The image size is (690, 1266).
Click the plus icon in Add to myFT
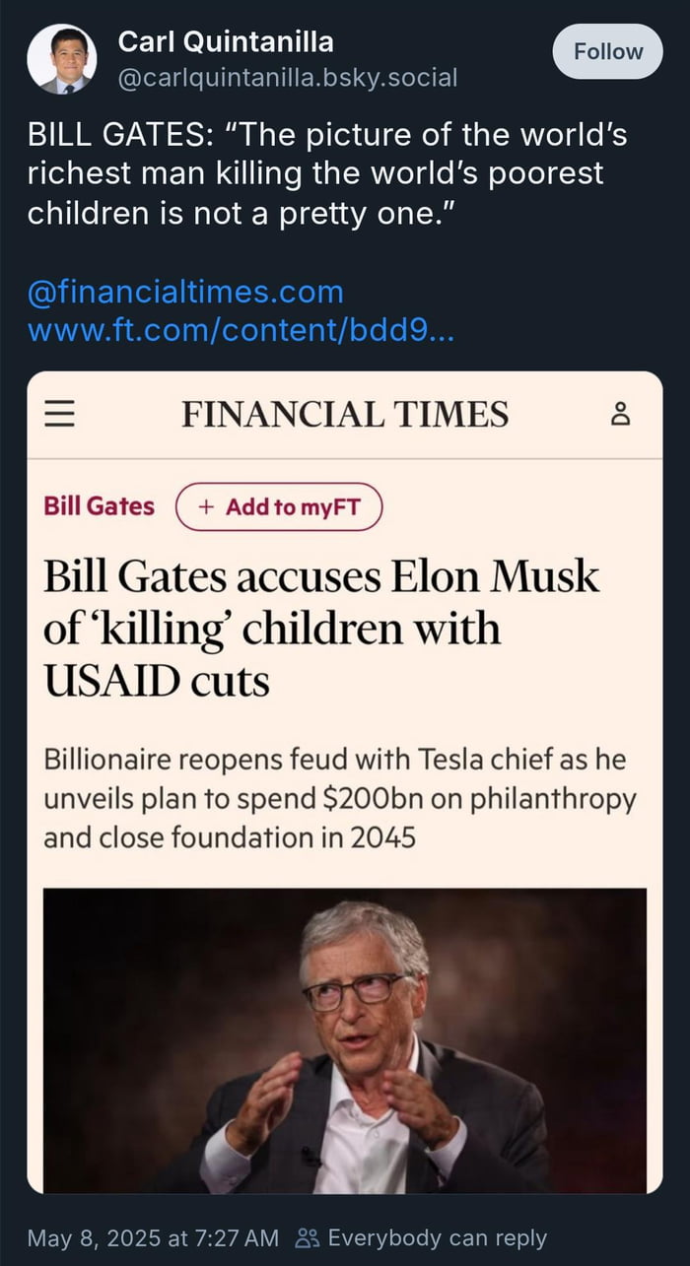[x=206, y=507]
